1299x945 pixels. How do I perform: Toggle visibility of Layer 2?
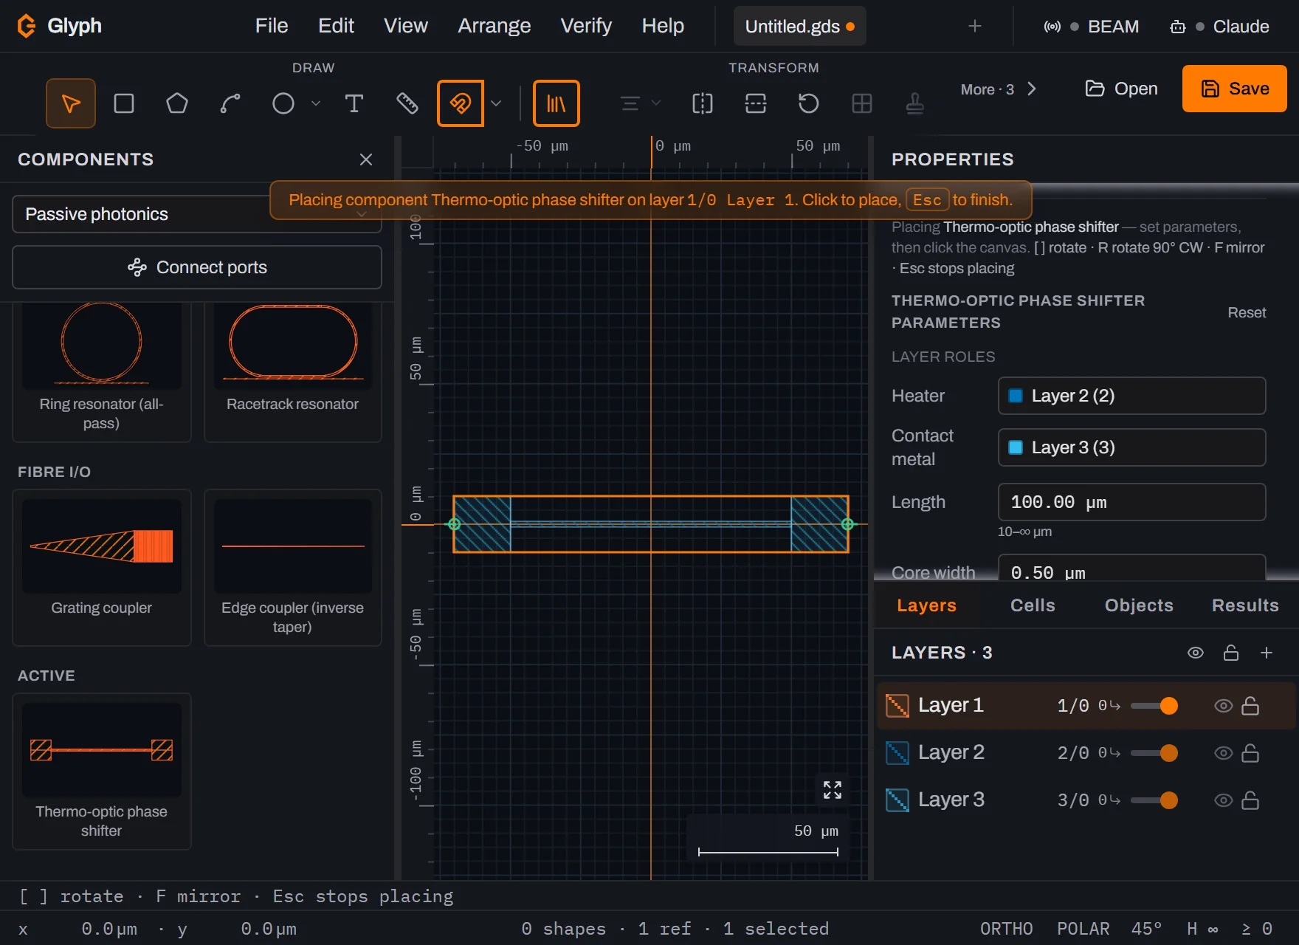1224,753
